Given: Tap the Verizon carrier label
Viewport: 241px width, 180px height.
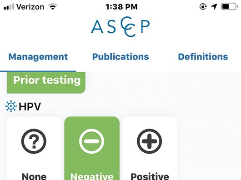Looking at the screenshot, I should [x=30, y=7].
